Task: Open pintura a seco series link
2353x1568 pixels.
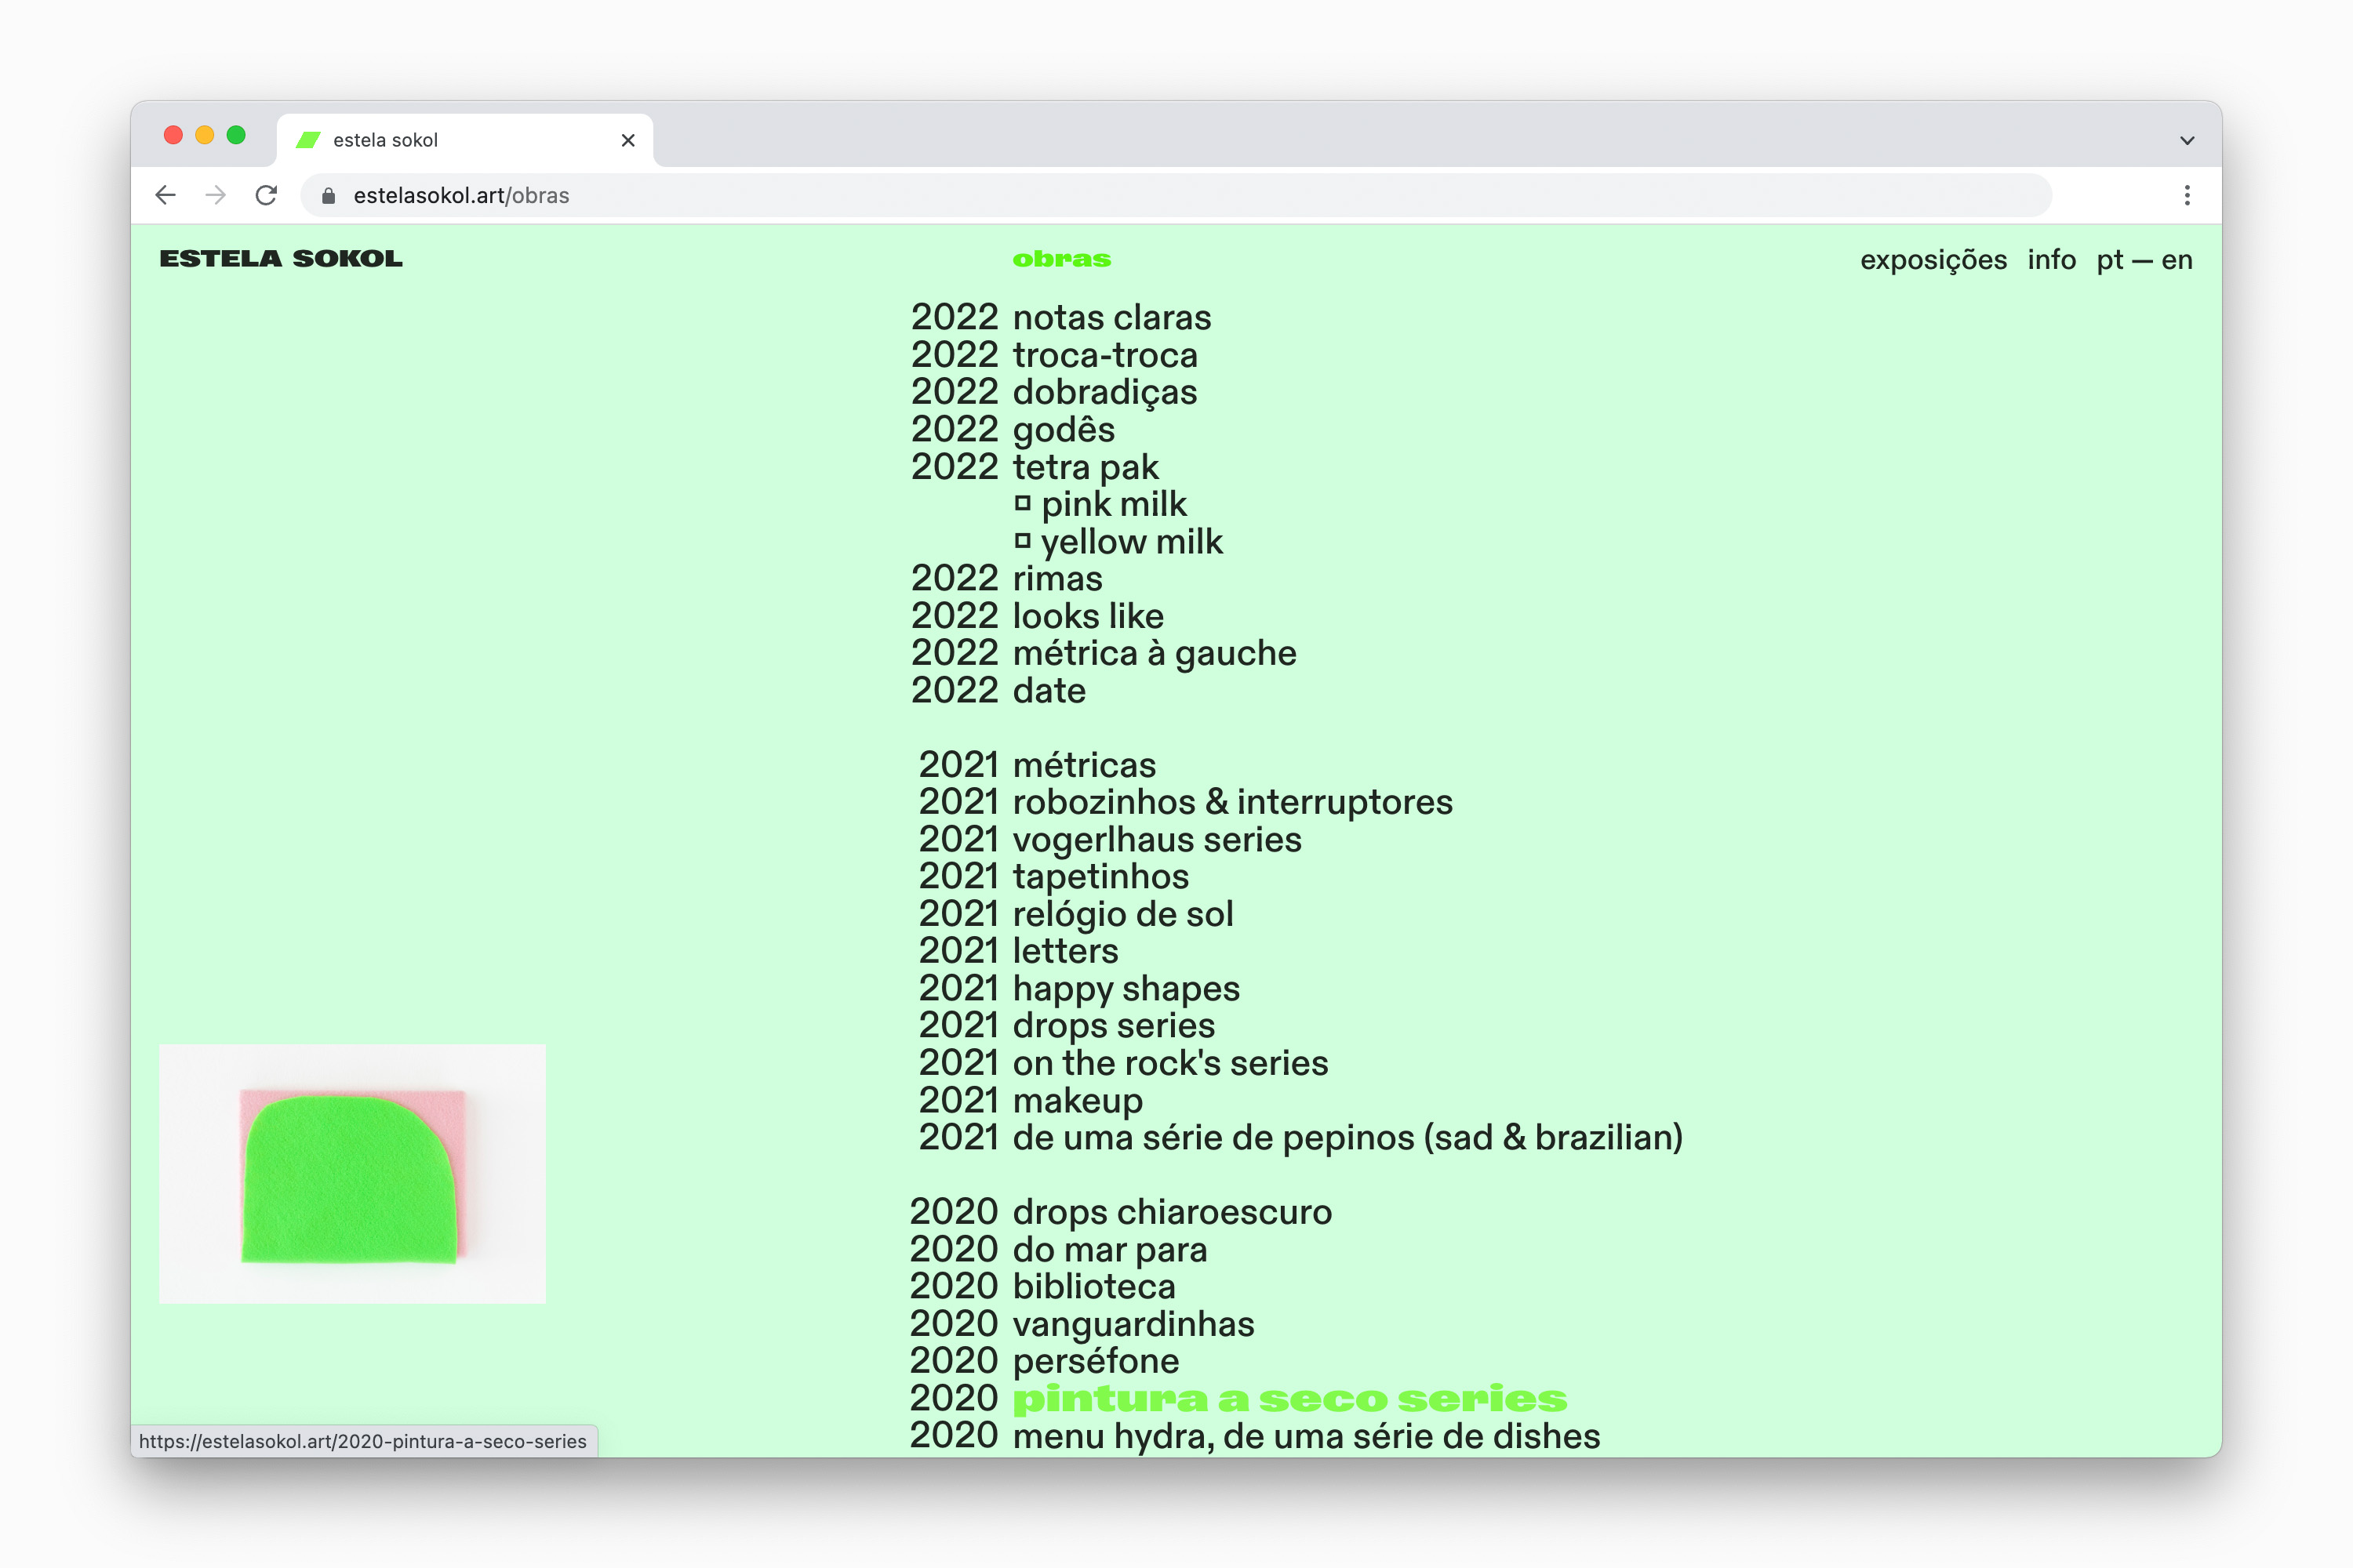Action: click(1289, 1398)
